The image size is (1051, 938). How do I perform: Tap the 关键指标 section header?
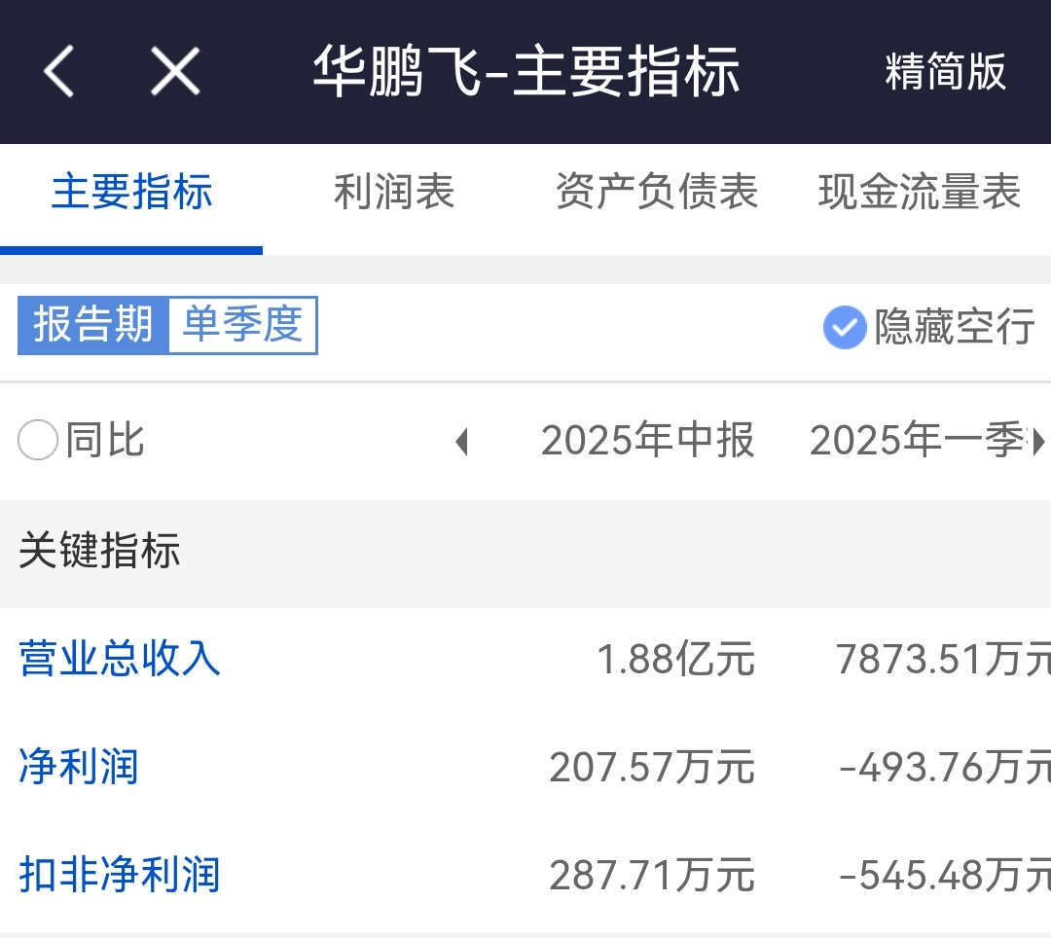click(x=99, y=552)
